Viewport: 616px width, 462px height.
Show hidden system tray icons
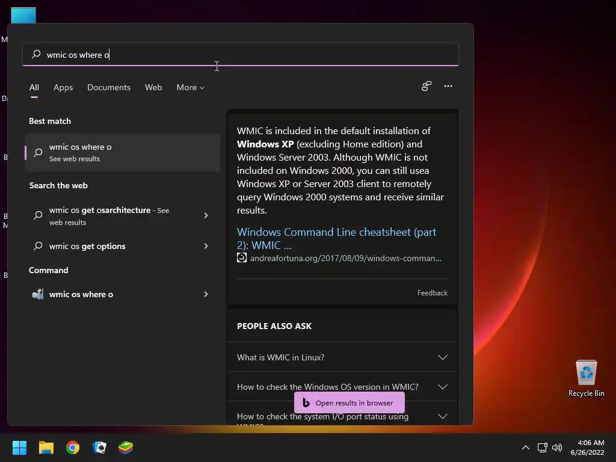click(526, 448)
